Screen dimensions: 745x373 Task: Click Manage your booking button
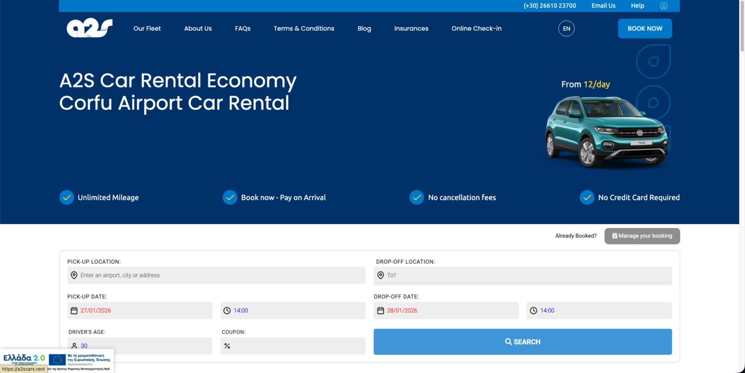click(x=642, y=236)
